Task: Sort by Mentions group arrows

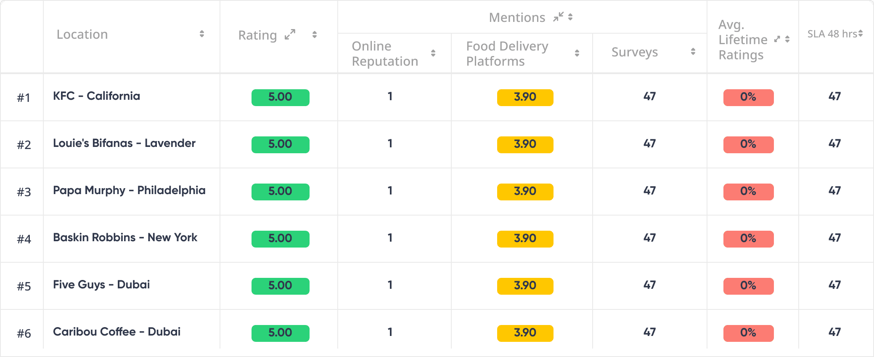Action: pos(570,17)
